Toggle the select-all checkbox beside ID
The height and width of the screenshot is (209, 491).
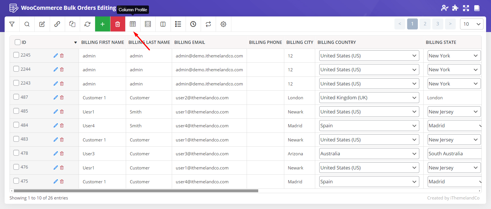[x=18, y=42]
